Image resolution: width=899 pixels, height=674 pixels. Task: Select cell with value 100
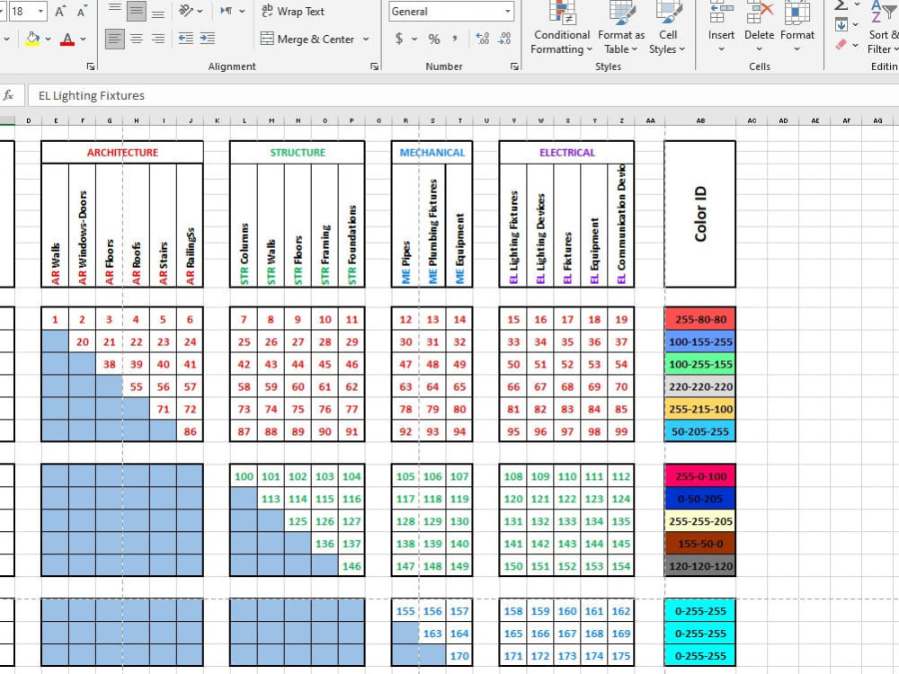pos(244,476)
